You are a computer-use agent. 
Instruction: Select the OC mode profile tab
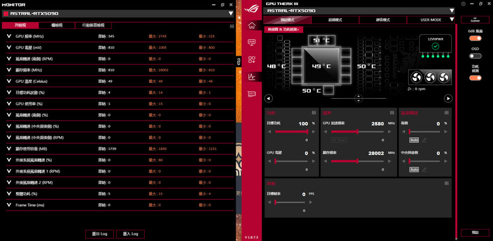point(335,20)
